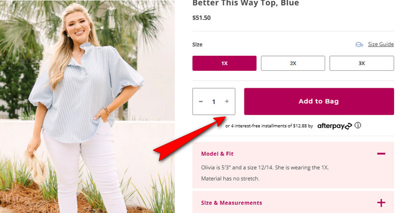Select size 3X
This screenshot has width=399, height=213.
click(362, 63)
